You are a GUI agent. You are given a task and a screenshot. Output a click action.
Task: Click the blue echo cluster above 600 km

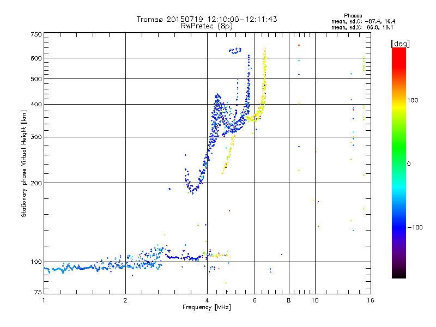tap(235, 50)
